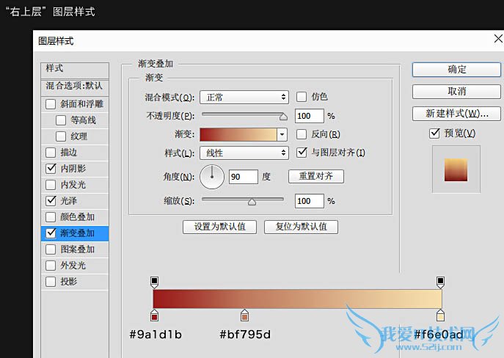
Task: Select the dark red #9a1d1b color stop
Action: click(x=154, y=316)
